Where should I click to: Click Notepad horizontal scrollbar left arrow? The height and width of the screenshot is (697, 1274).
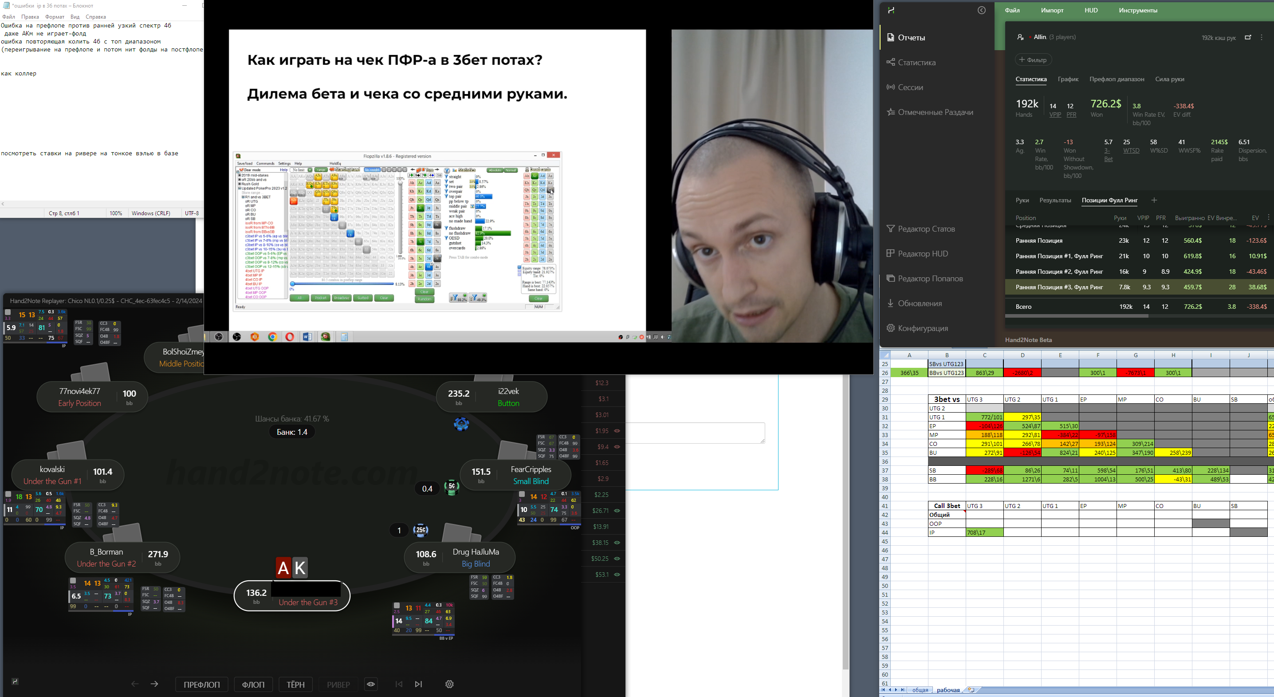coord(3,204)
